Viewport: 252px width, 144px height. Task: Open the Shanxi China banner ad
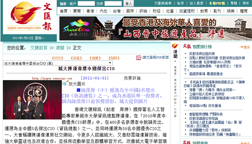click(x=155, y=28)
